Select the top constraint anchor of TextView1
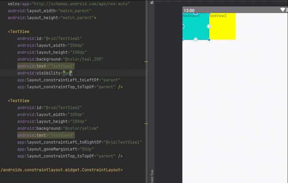 click(x=195, y=13)
